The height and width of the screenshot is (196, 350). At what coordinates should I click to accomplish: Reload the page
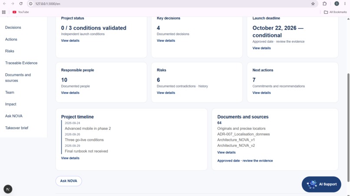pos(21,3)
